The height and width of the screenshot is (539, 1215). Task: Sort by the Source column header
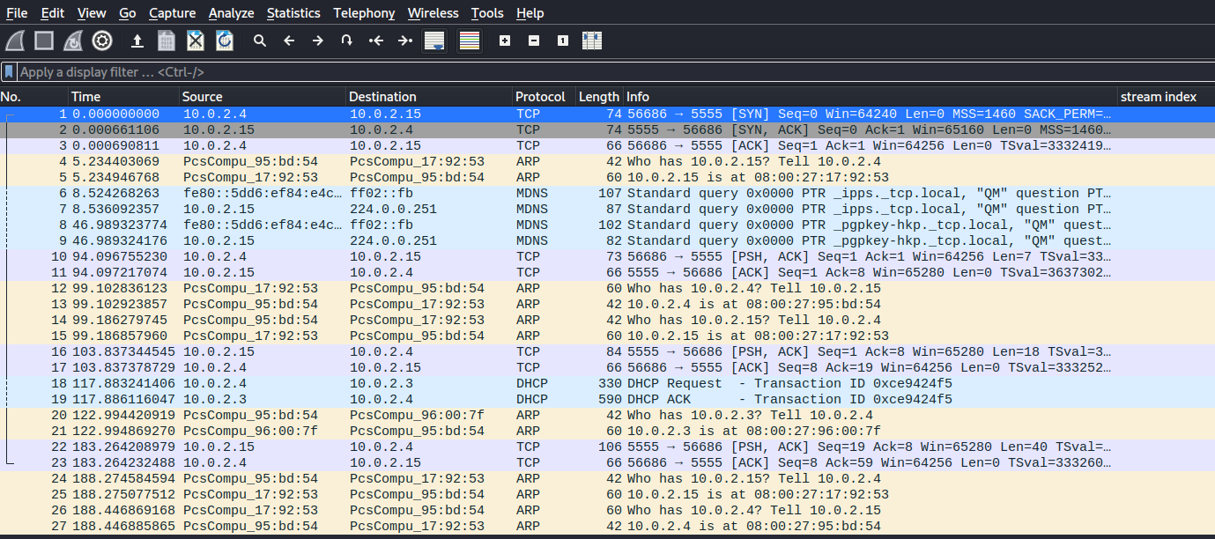[x=263, y=97]
